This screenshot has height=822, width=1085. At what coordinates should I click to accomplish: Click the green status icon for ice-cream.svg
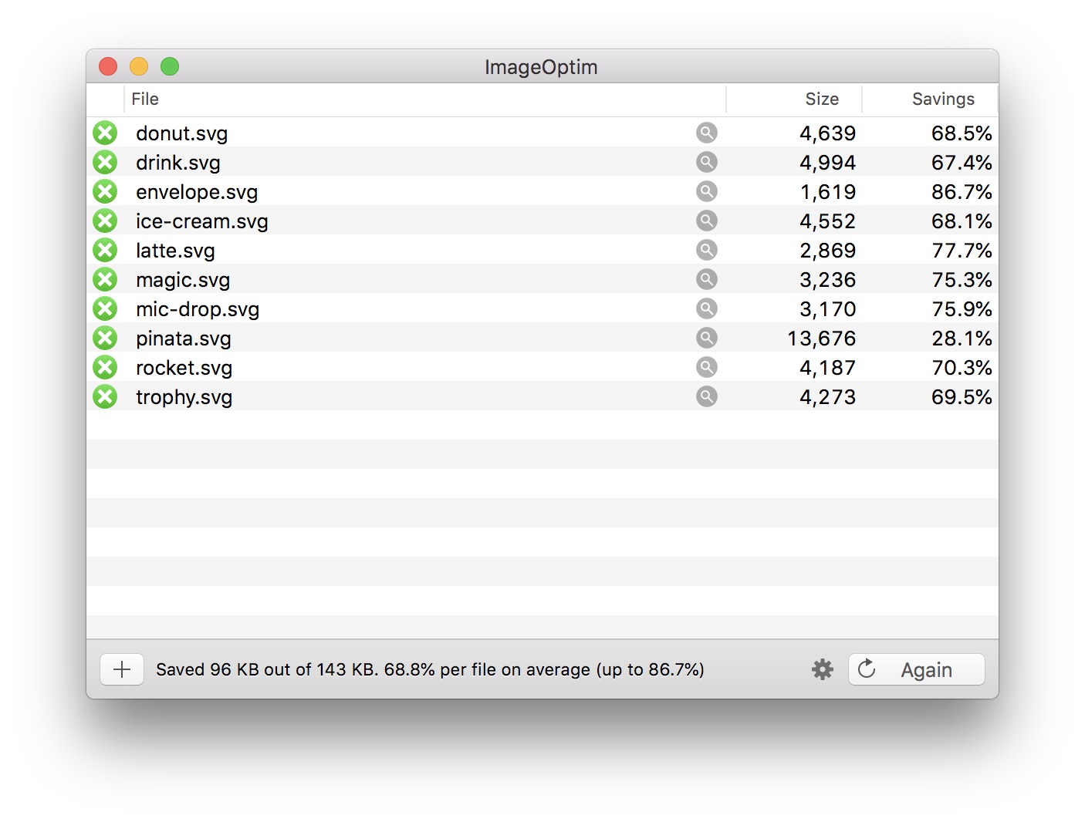click(x=105, y=221)
